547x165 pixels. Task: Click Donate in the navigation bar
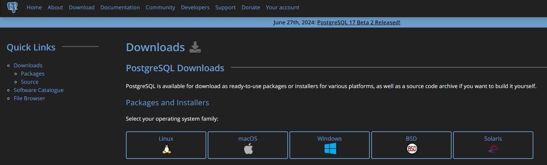251,7
